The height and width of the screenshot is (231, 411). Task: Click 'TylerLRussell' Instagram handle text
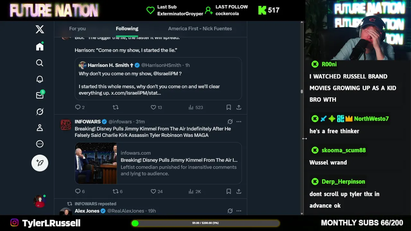point(51,223)
